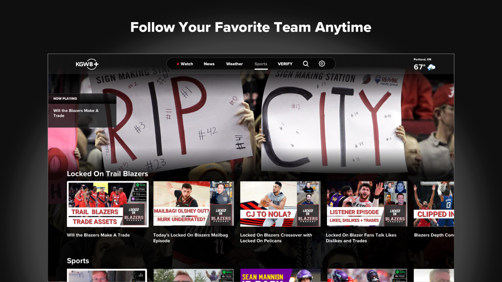502x282 pixels.
Task: Click the Now Playing panel title
Action: (x=76, y=113)
